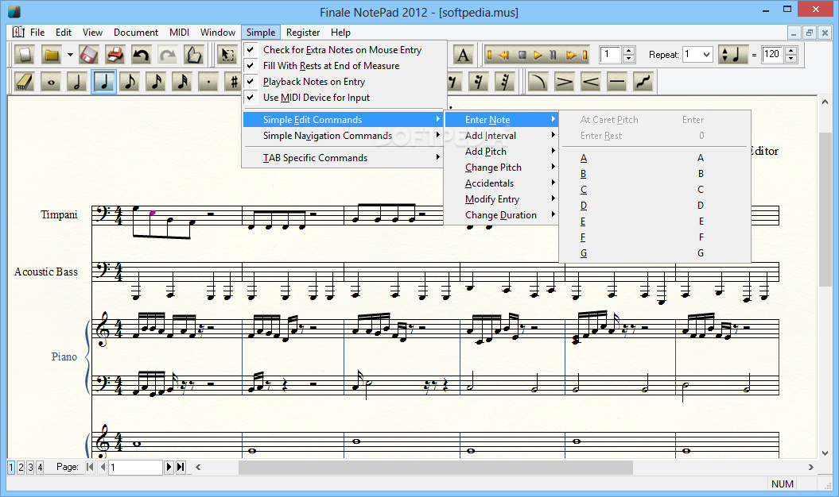Print the score with the printer icon
This screenshot has width=839, height=497.
pos(115,55)
